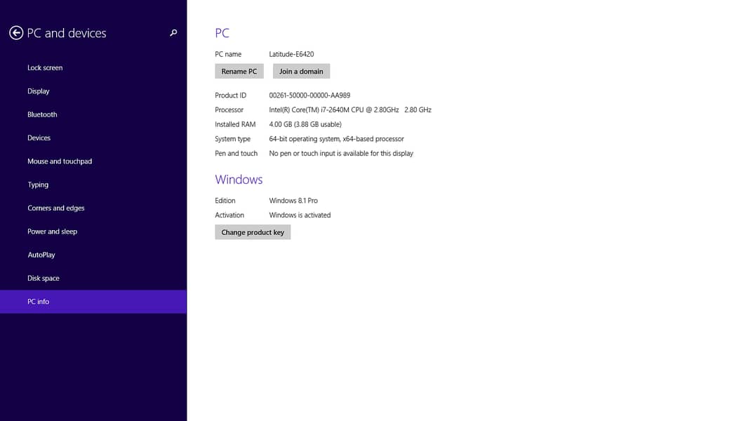Screen dimensions: 748x421
Task: Go to Disk space
Action: [44, 279]
